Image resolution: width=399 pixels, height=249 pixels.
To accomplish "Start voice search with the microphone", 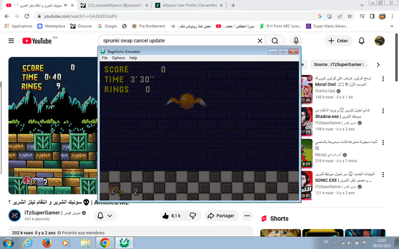I will (296, 41).
